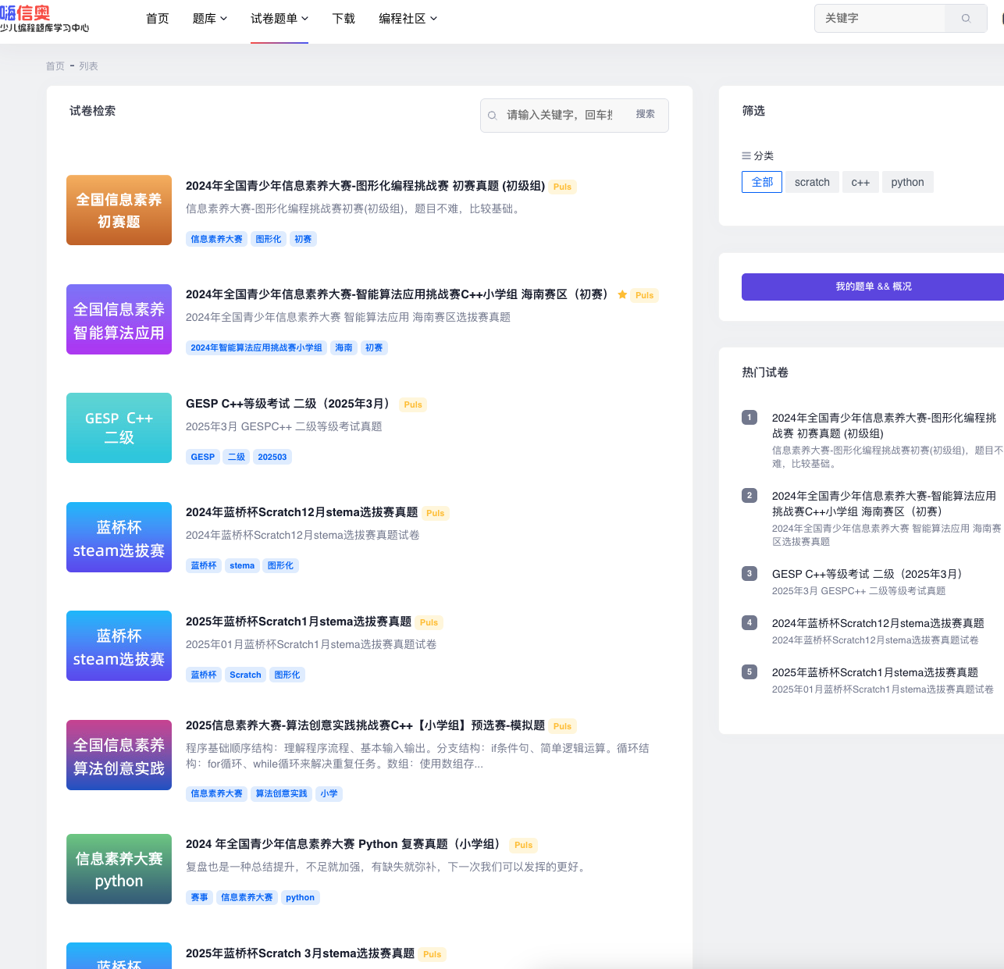Open 智能算法应用挑战赛C++小学组 海南赛区 title

point(398,294)
